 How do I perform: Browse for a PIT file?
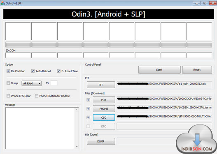101,85
